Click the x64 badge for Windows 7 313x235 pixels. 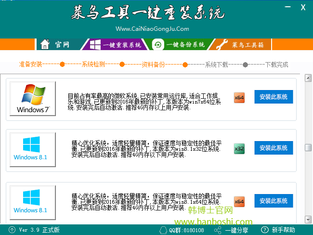pyautogui.click(x=239, y=97)
